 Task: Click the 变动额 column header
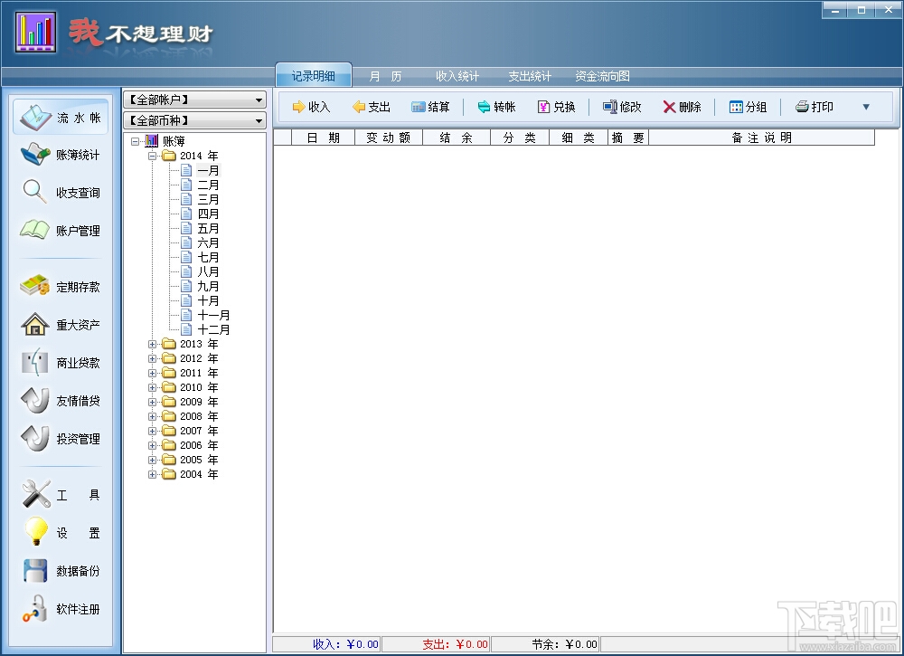point(389,138)
